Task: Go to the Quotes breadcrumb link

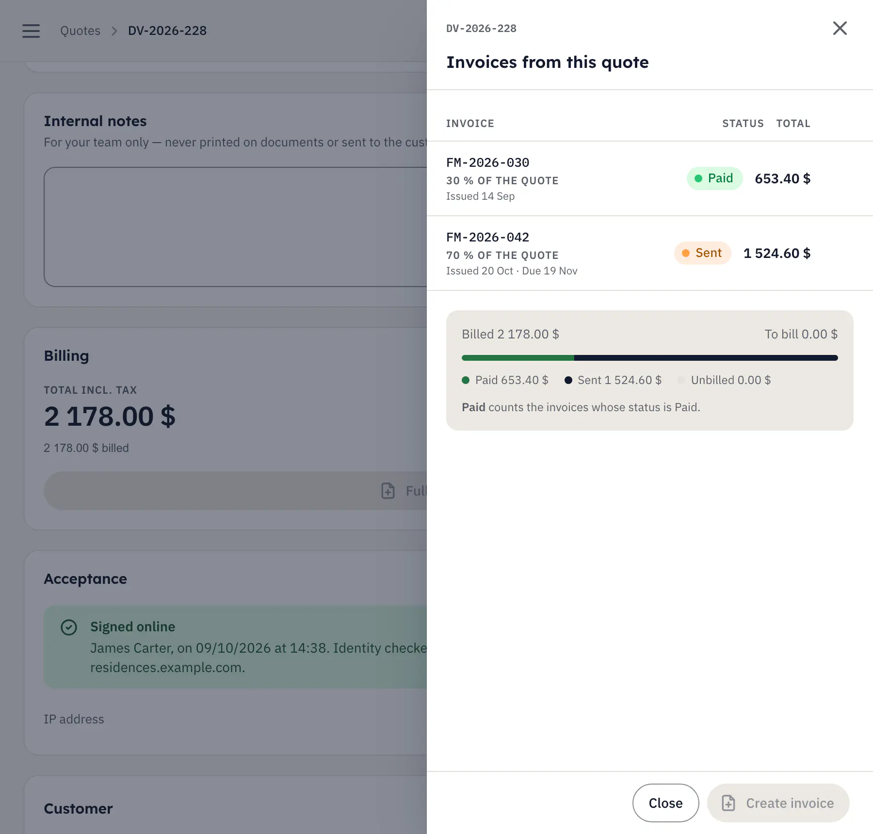Action: [x=80, y=31]
